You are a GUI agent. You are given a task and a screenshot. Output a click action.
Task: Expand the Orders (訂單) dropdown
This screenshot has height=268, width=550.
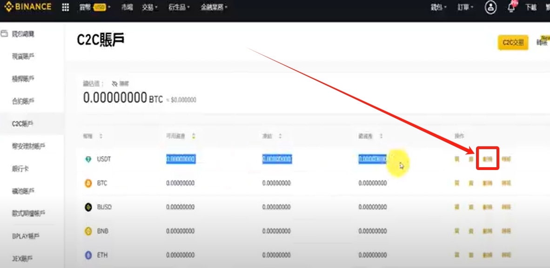coord(465,8)
